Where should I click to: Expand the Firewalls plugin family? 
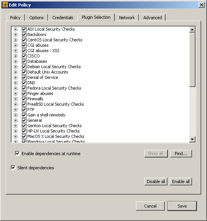[x=15, y=99]
